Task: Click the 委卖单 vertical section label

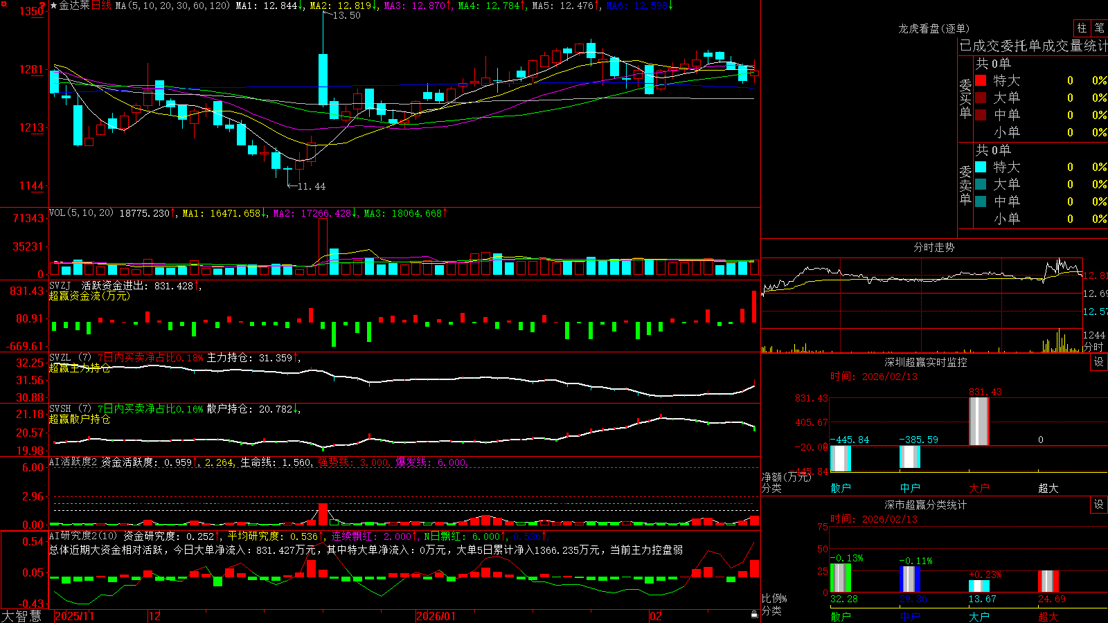Action: pos(965,185)
